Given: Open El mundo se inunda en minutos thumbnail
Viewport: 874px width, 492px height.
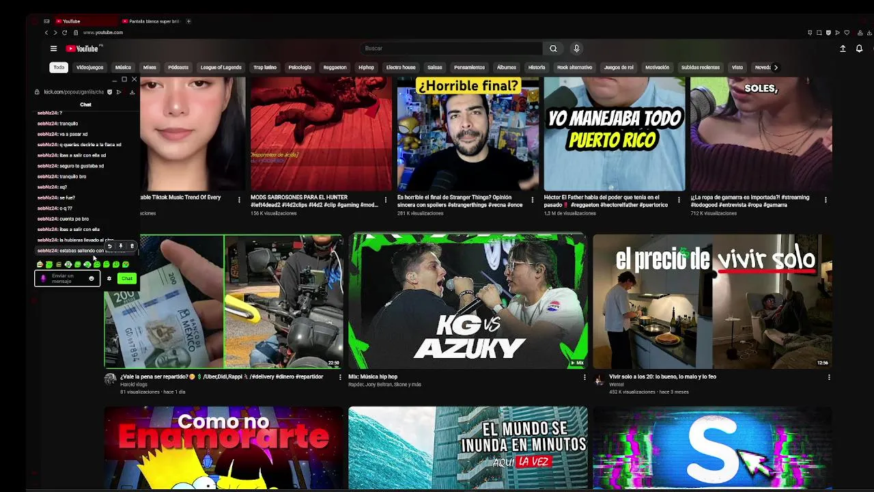Looking at the screenshot, I should point(468,448).
